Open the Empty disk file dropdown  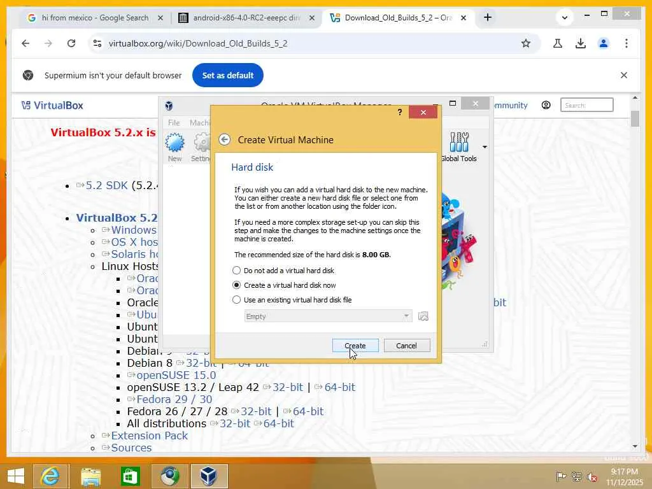328,316
